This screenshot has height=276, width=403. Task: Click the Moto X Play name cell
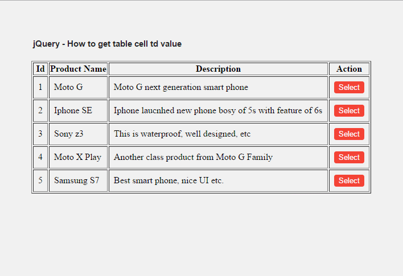tap(77, 157)
